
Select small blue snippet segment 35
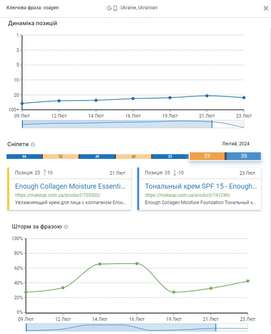170,156
